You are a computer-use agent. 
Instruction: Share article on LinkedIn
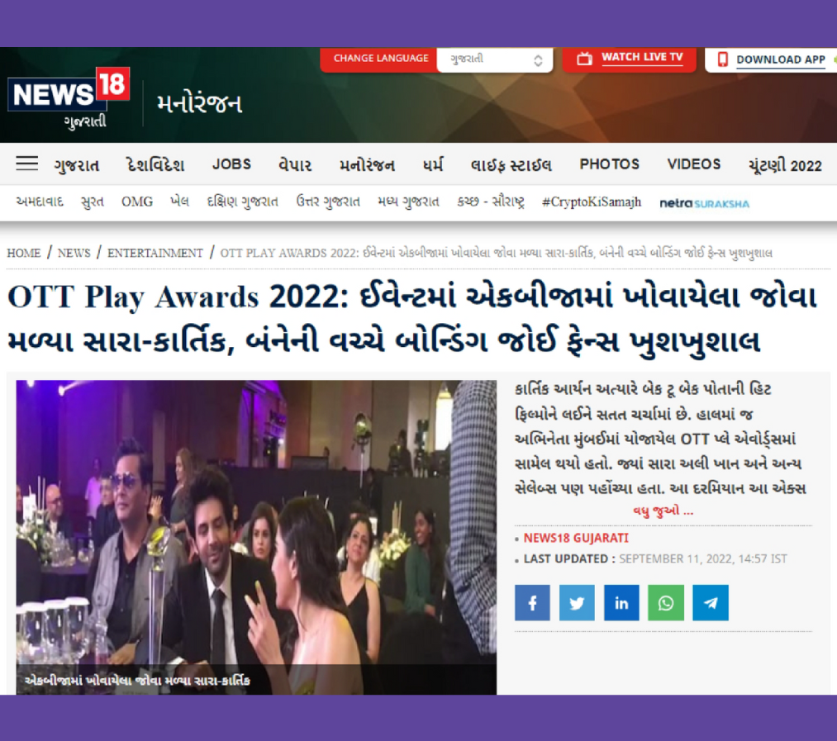(621, 603)
